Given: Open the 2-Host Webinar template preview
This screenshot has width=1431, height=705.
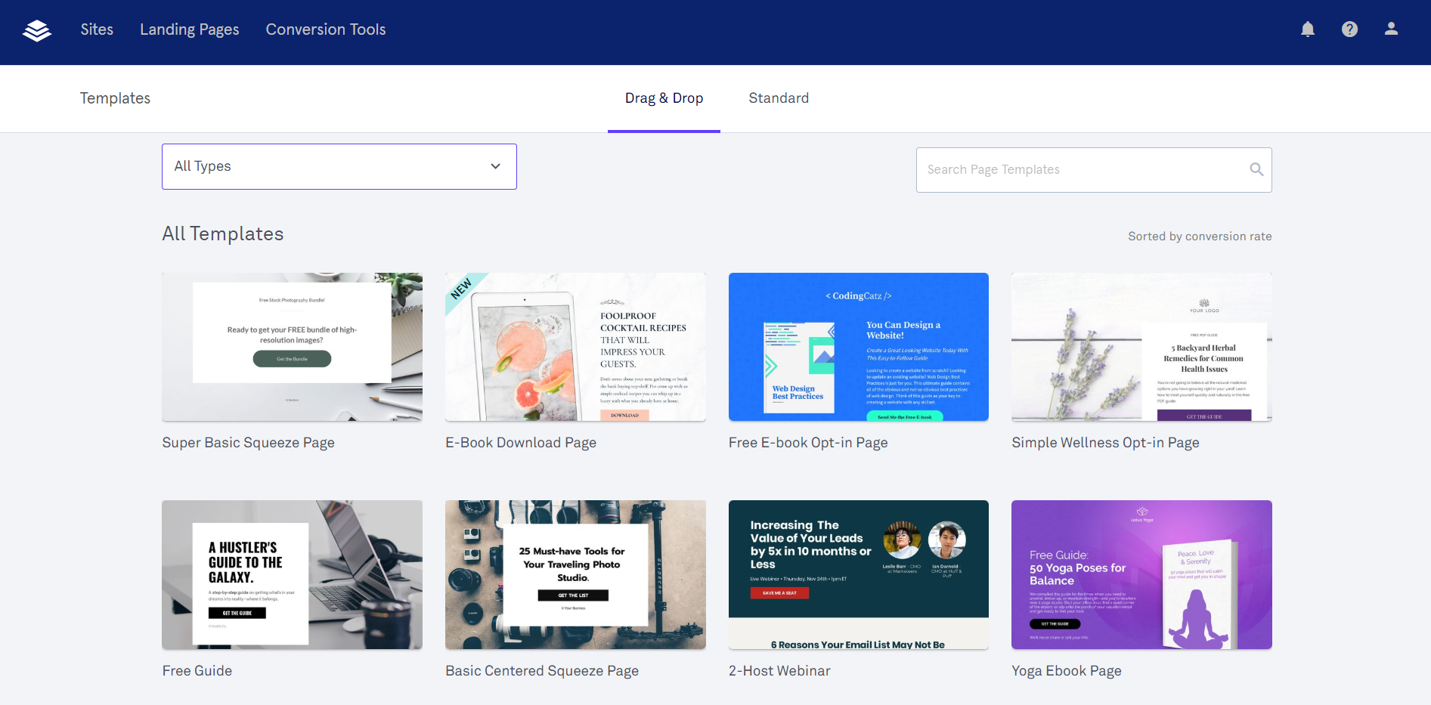Looking at the screenshot, I should point(858,574).
